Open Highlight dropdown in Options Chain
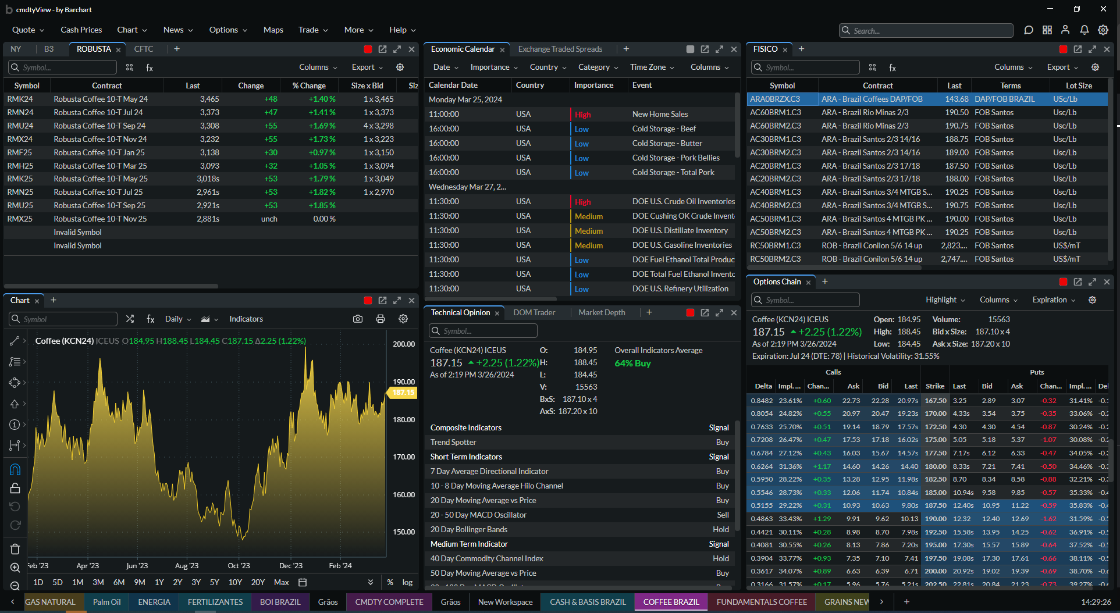The image size is (1120, 613). 945,300
